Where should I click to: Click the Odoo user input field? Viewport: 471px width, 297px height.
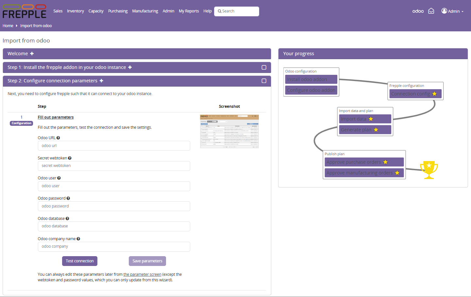coord(114,186)
